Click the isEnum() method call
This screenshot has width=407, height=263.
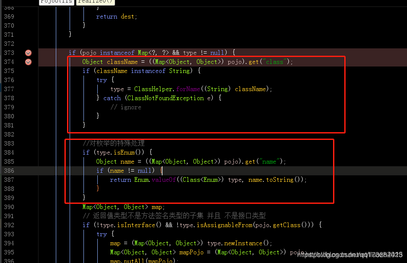tap(129, 152)
